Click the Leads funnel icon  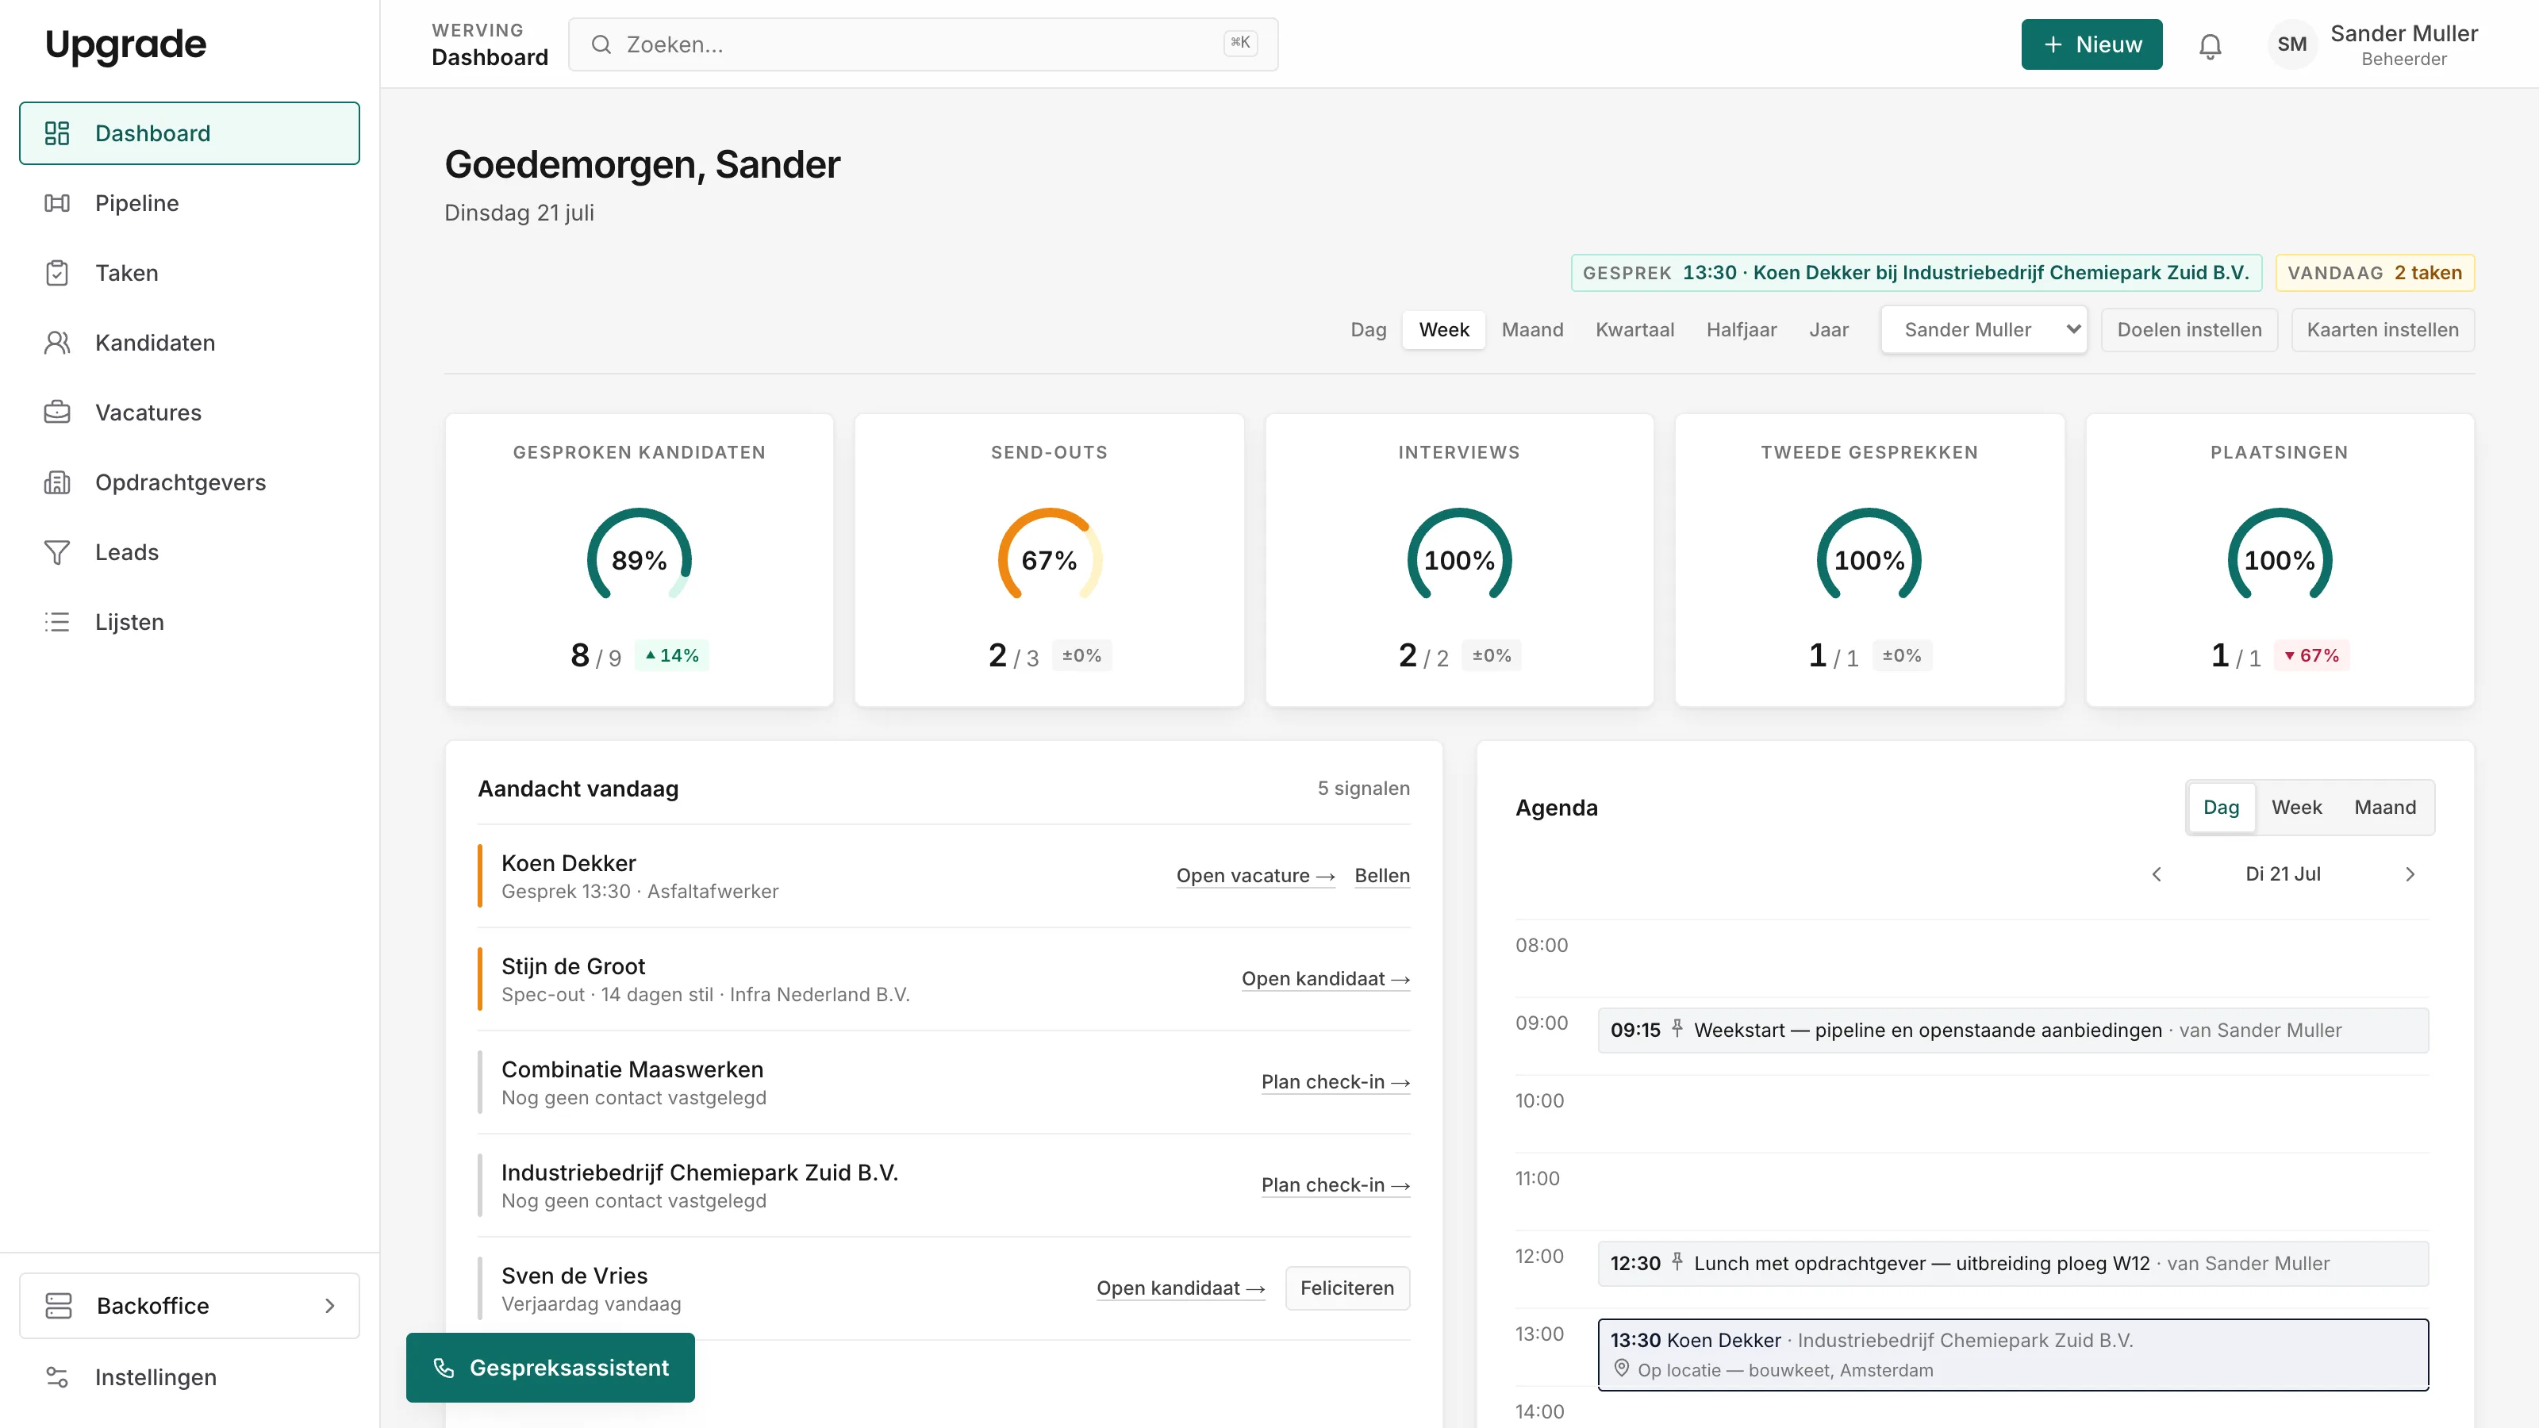click(x=57, y=552)
